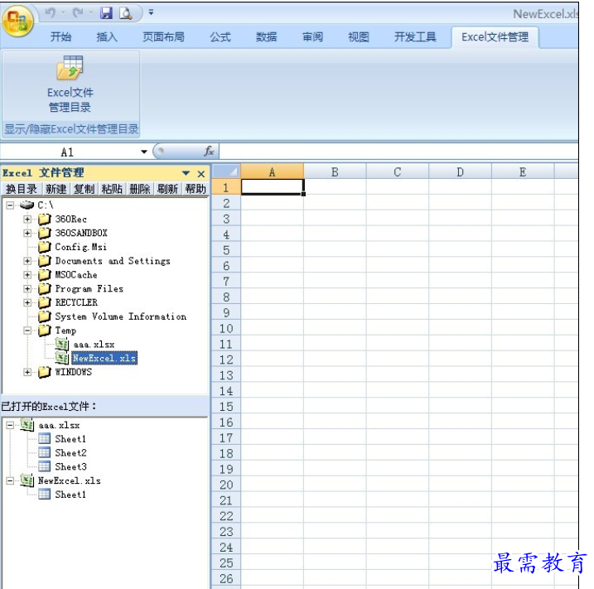Viewport: 594px width, 589px height.
Task: Open the 公式 ribbon tab
Action: coord(220,36)
